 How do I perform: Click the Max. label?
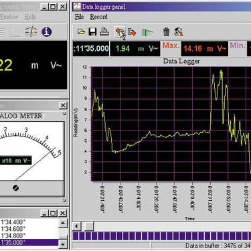pyautogui.click(x=171, y=46)
